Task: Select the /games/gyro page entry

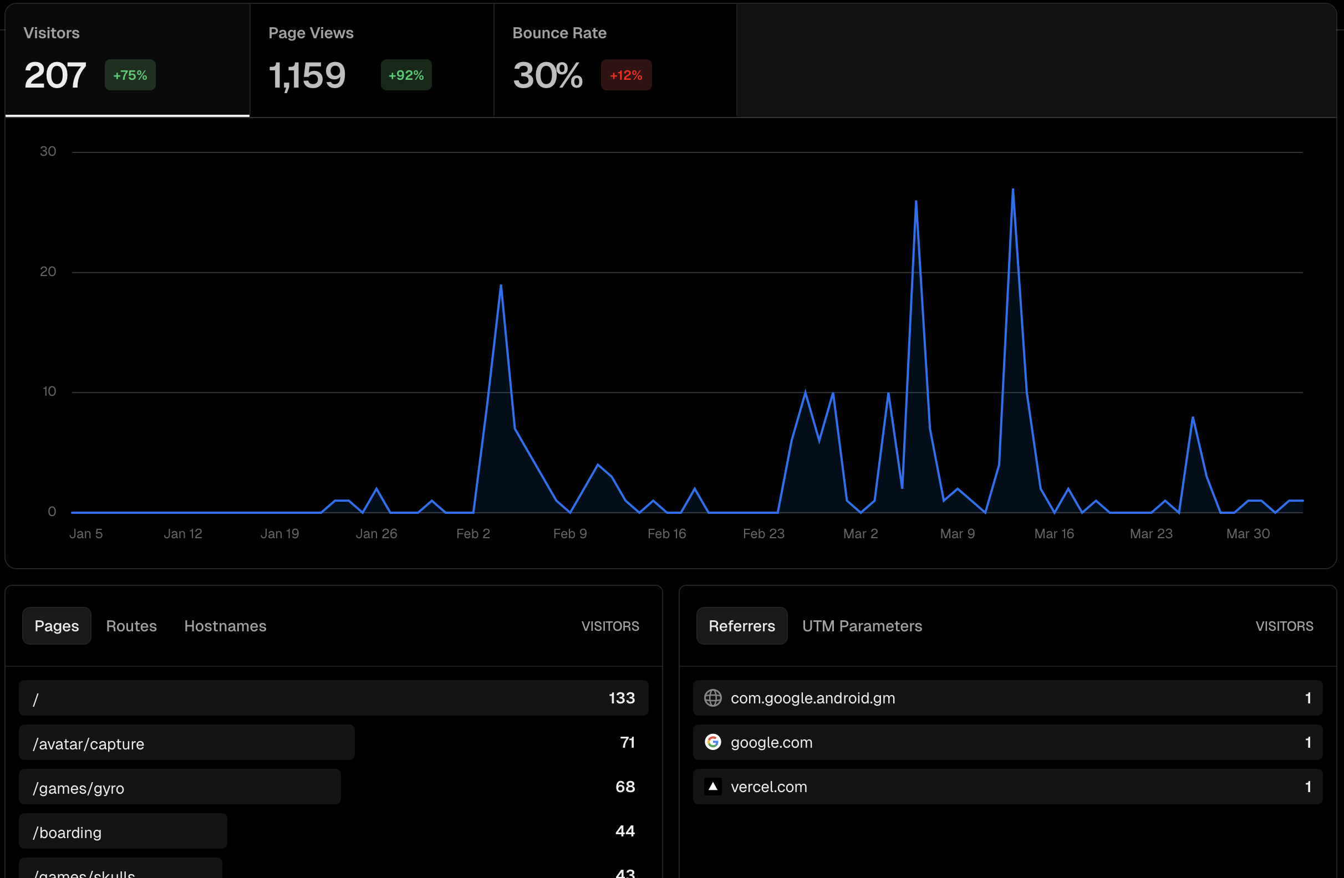Action: pos(180,787)
